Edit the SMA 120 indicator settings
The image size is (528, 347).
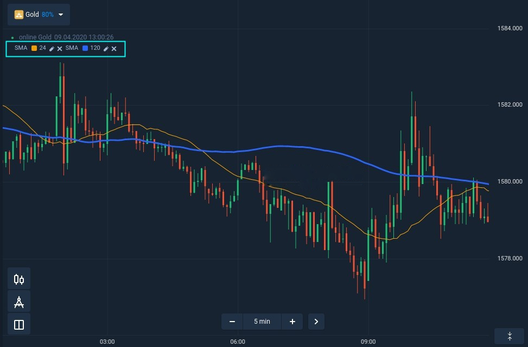(106, 49)
